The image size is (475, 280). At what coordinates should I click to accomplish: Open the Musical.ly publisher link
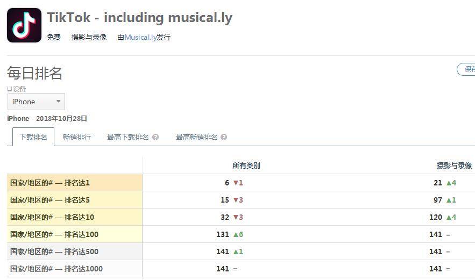click(140, 37)
